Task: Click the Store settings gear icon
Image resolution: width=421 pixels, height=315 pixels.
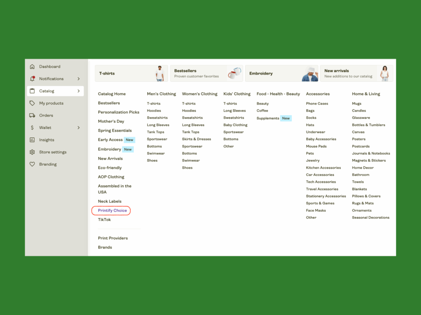Action: click(32, 152)
